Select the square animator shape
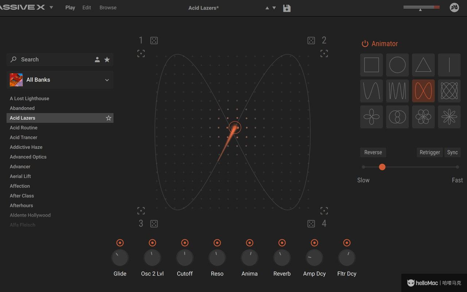 pyautogui.click(x=371, y=65)
